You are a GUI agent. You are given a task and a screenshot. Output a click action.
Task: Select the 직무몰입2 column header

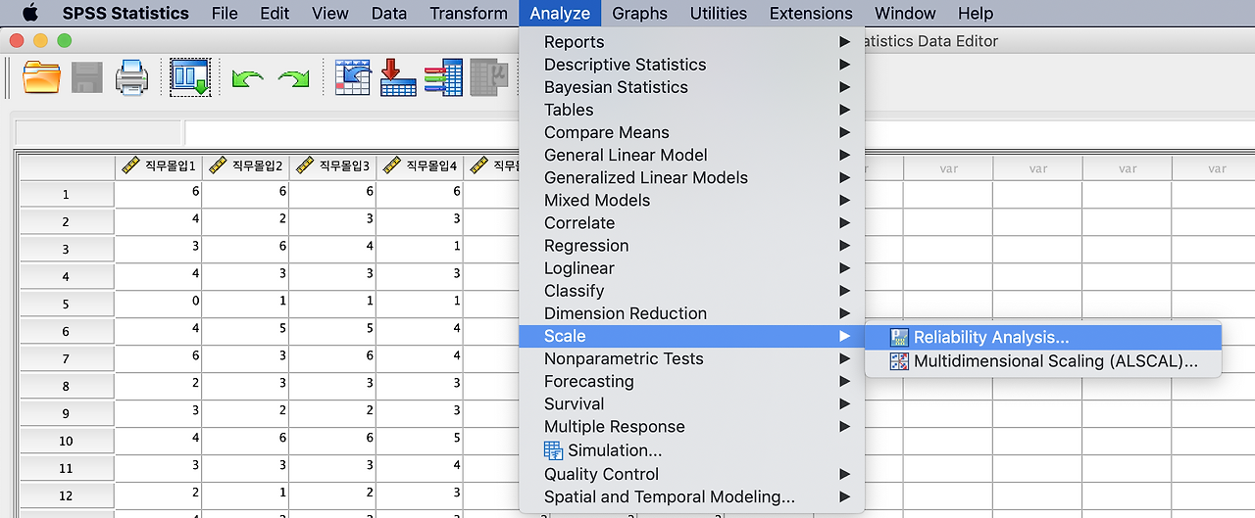(245, 166)
